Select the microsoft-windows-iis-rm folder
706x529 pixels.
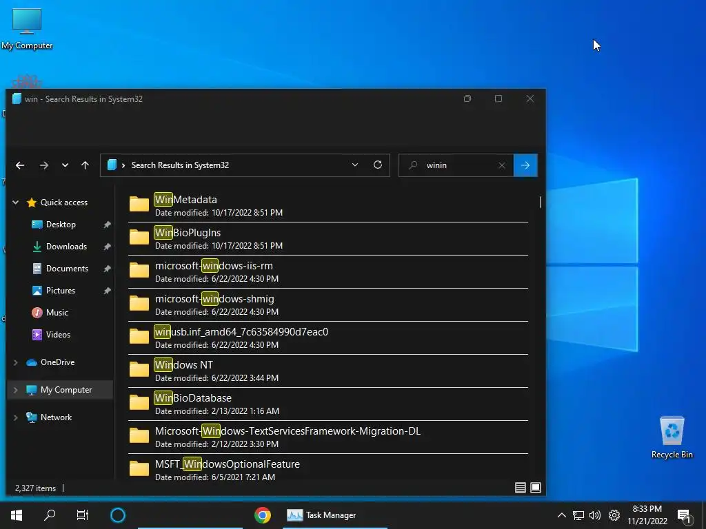327,271
